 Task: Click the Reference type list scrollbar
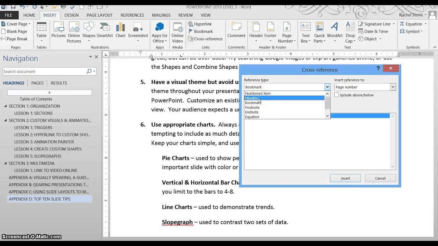(327, 105)
